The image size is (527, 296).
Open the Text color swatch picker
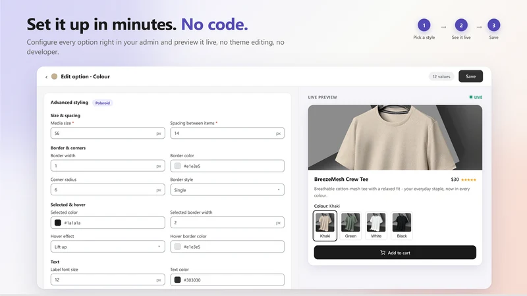pos(177,280)
